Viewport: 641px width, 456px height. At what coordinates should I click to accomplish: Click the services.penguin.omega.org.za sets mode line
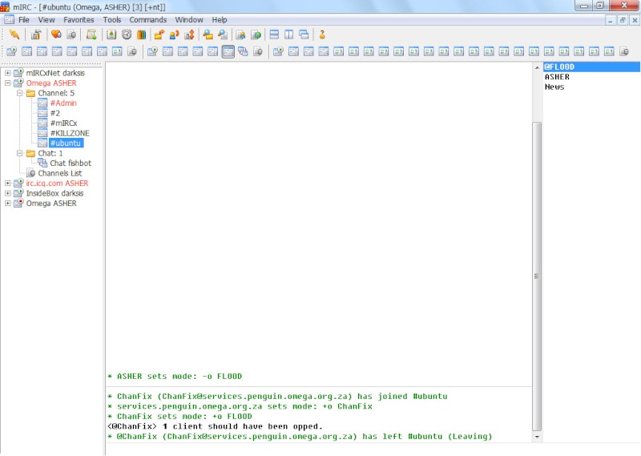240,406
